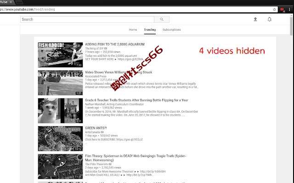Click the page vertical scrollbar thumb
Screen dimensions: 294x183
click(x=291, y=26)
